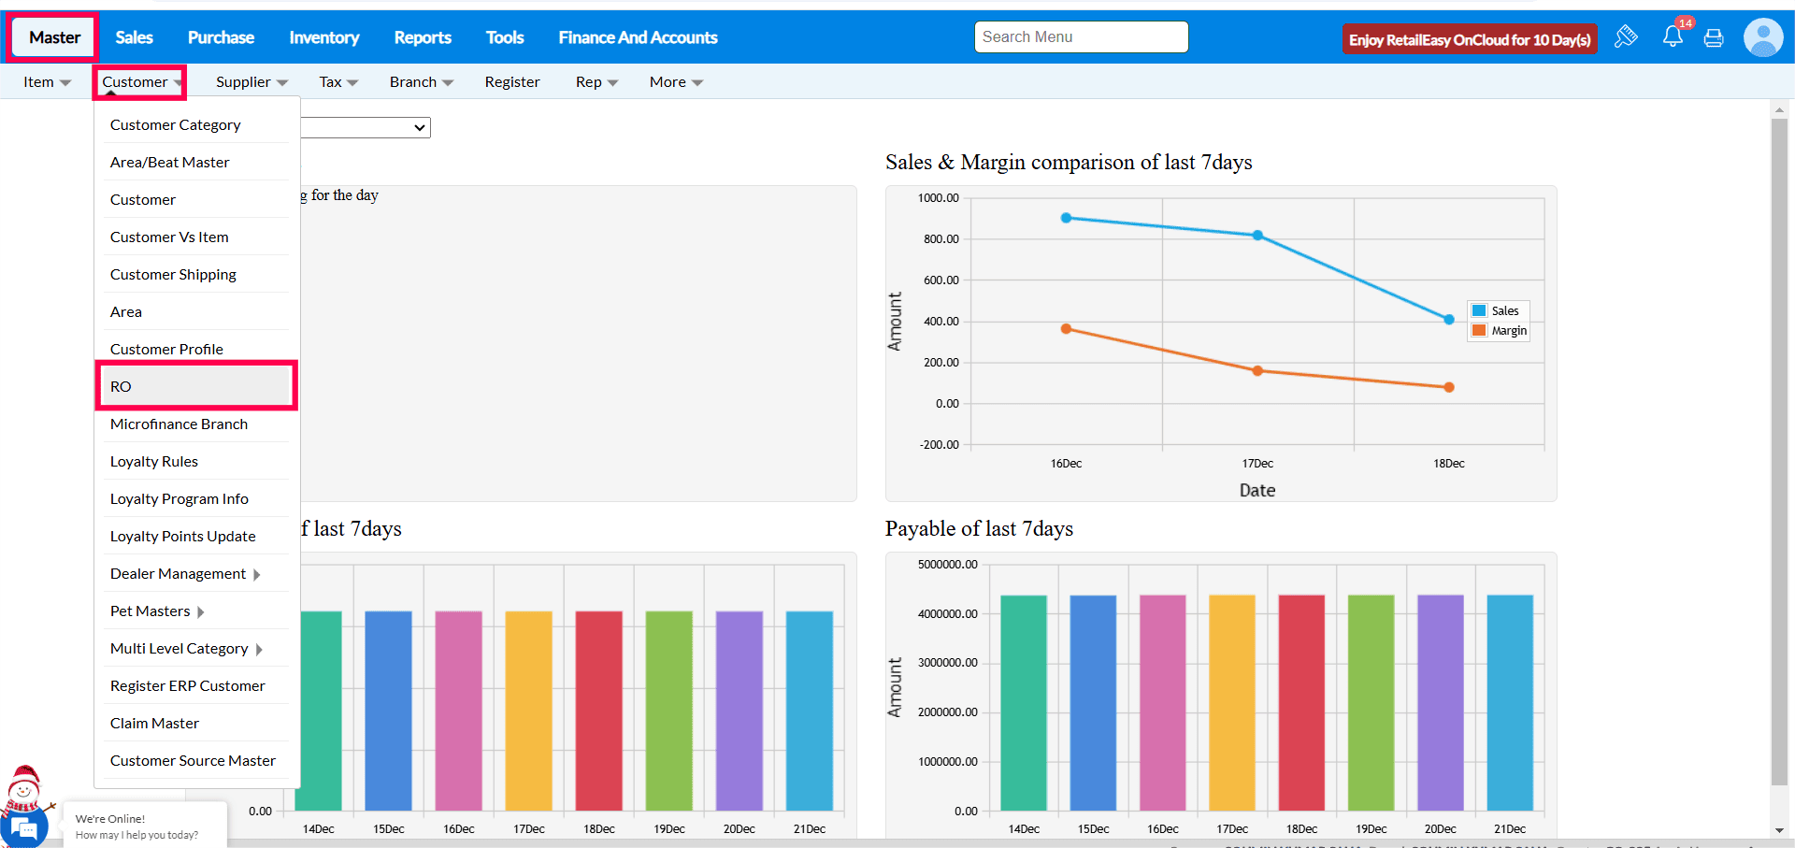The height and width of the screenshot is (848, 1795).
Task: Click the printer icon in header
Action: (x=1714, y=38)
